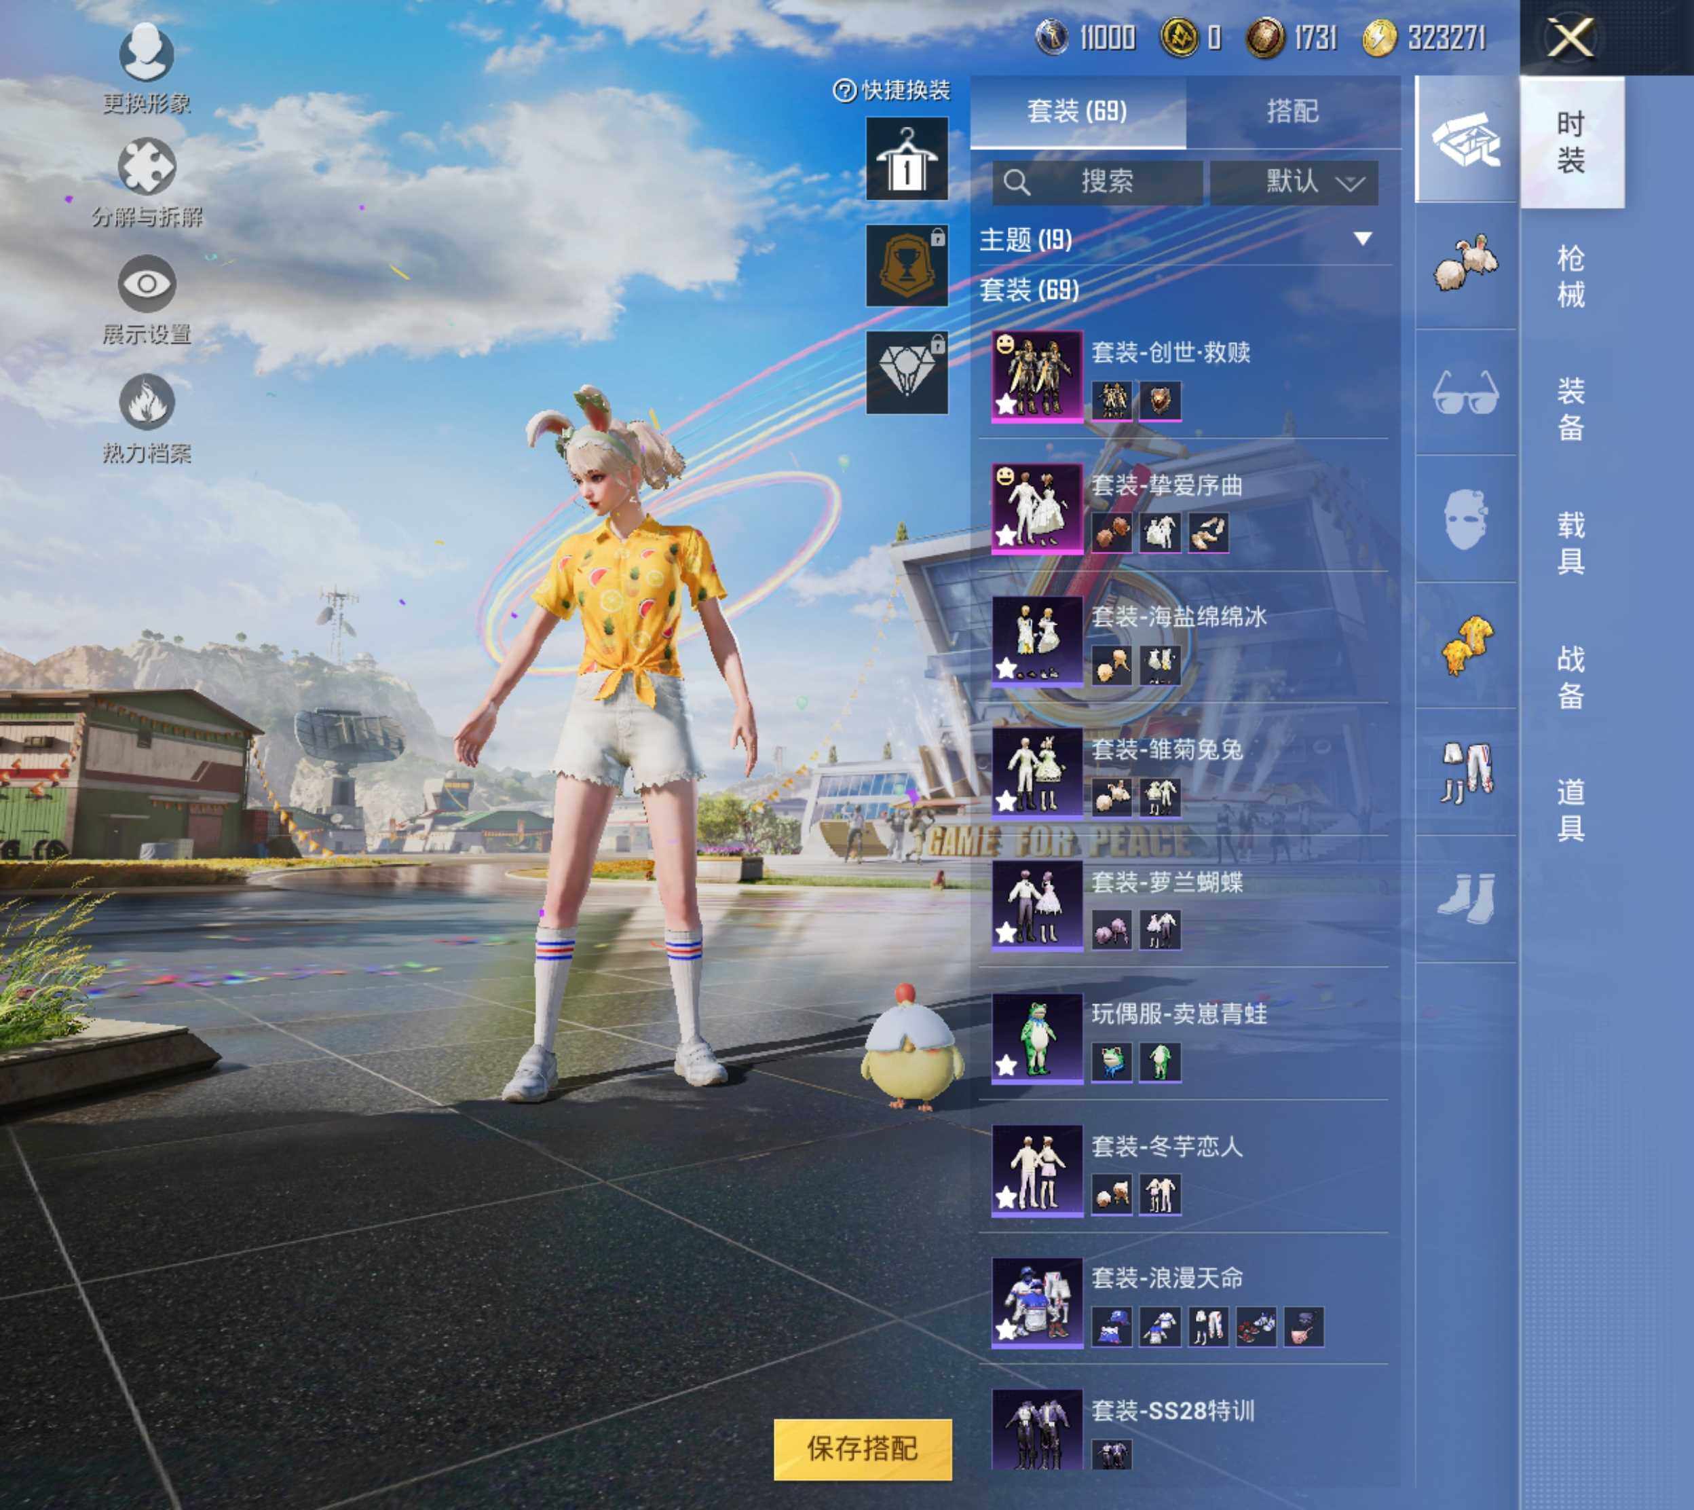1694x1510 pixels.
Task: Select 套装-冬芋恋人 outfit thumbnail
Action: [1037, 1171]
